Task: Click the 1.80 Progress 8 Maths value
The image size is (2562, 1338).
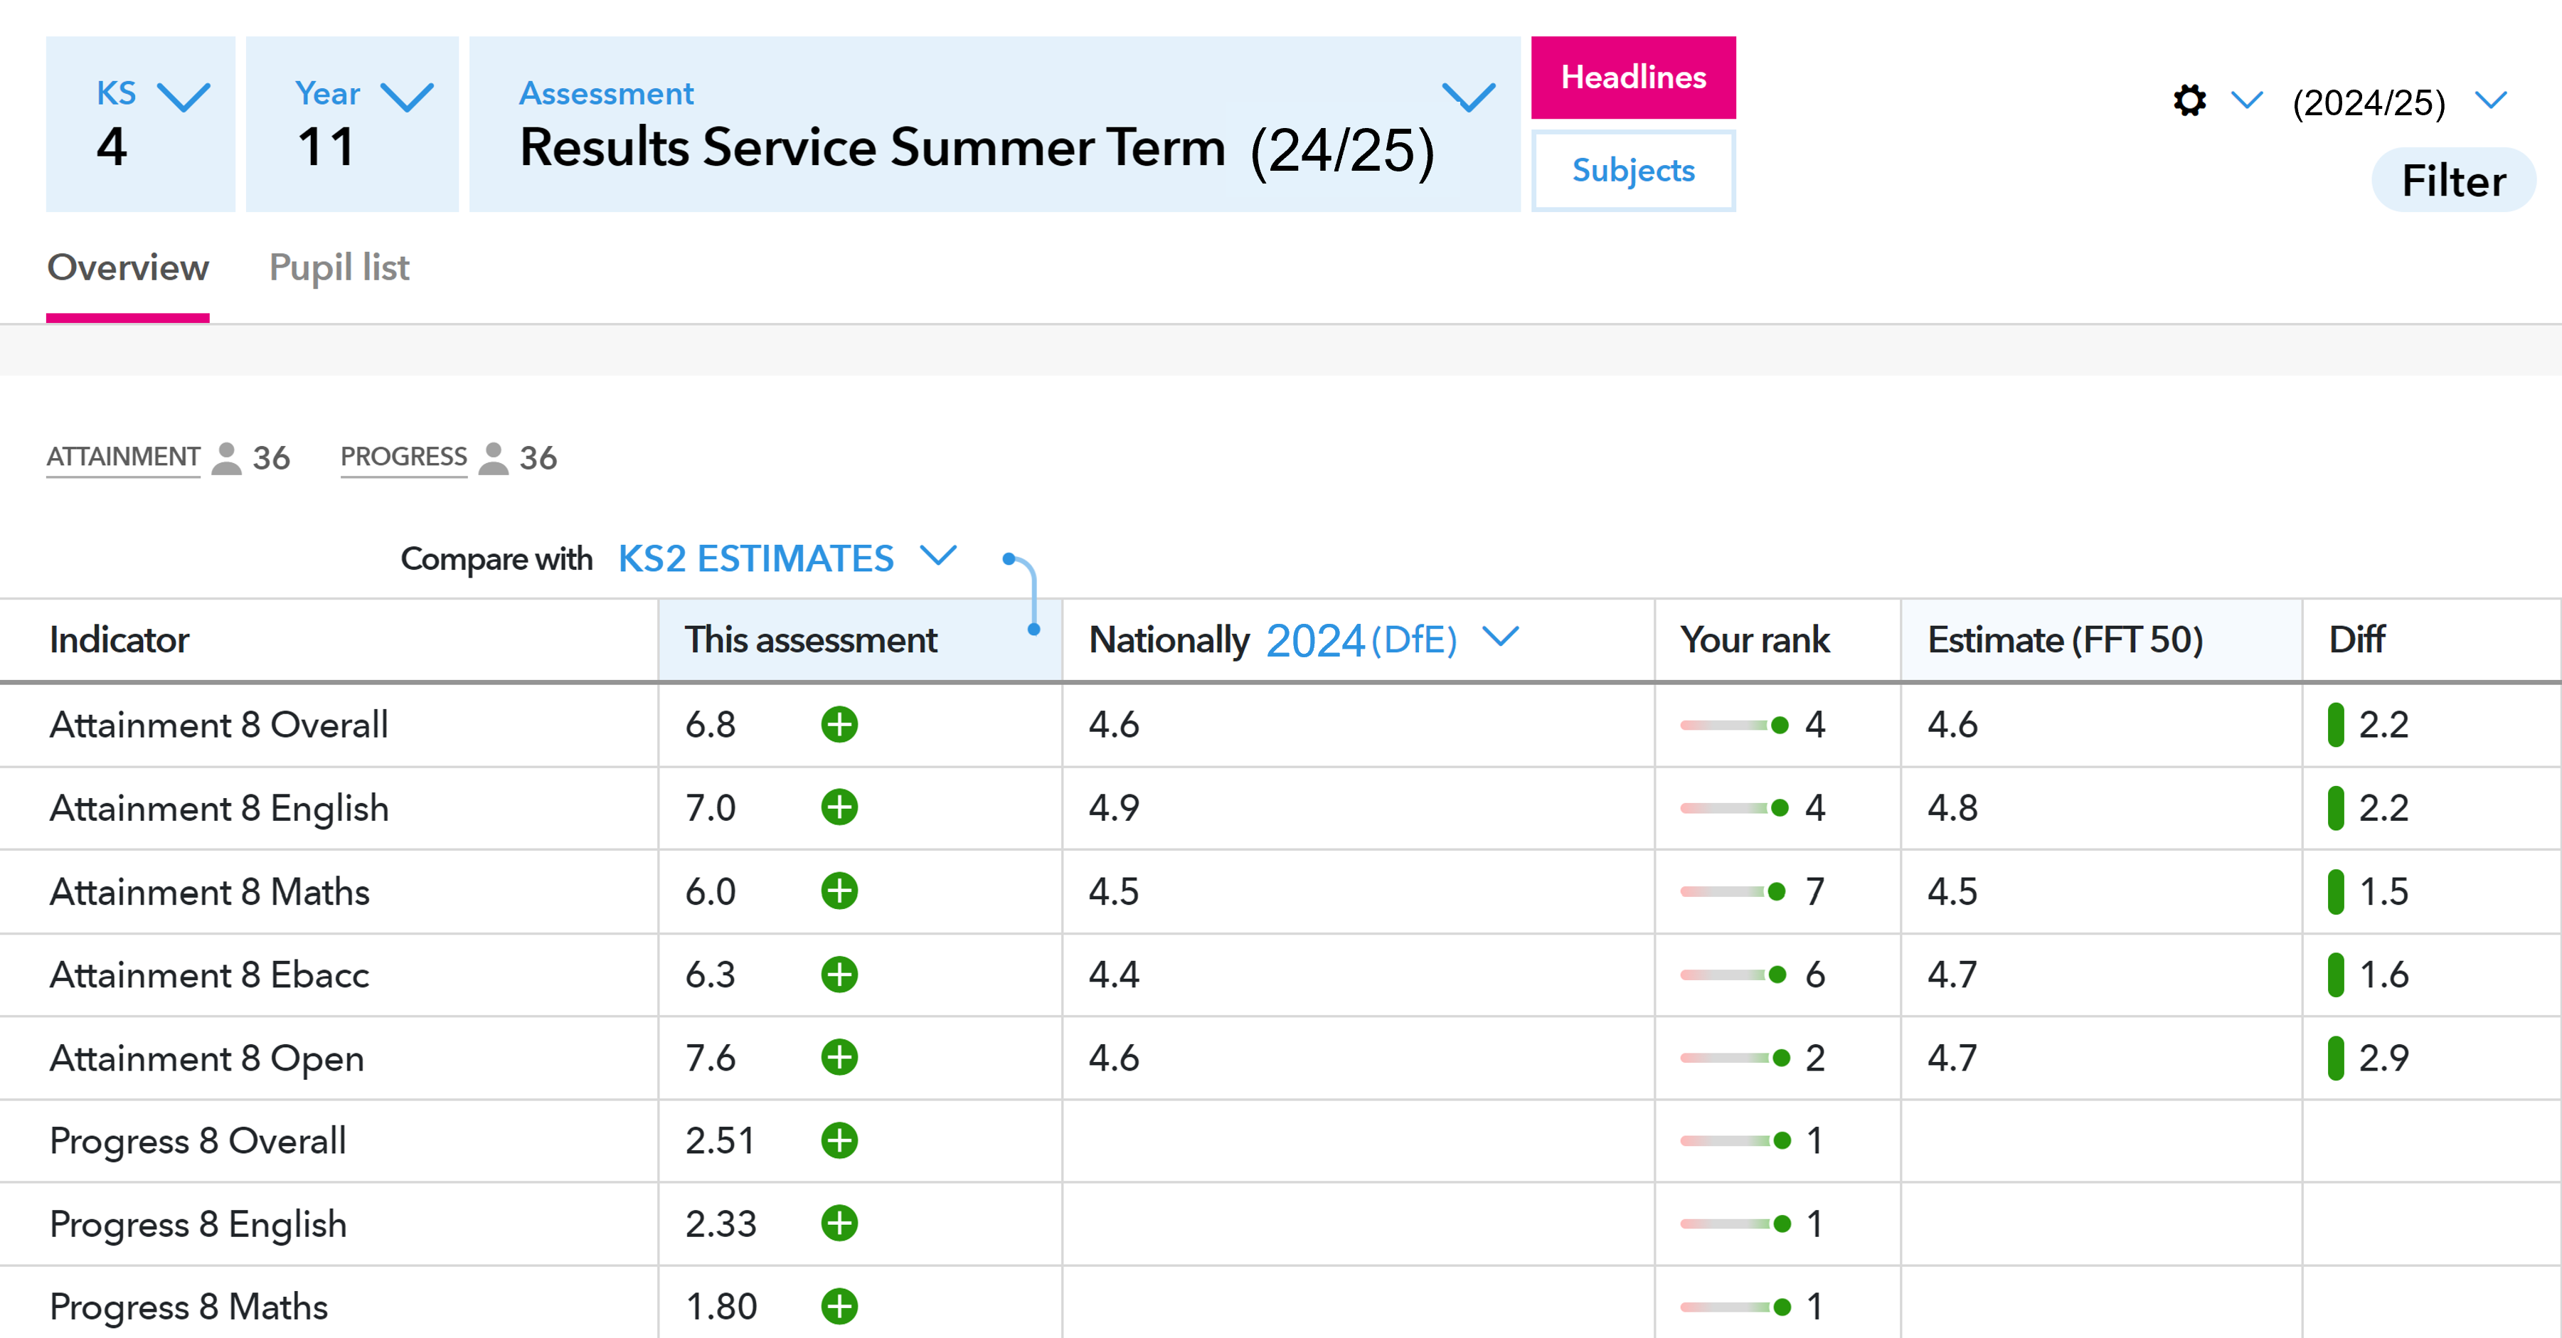Action: point(721,1307)
